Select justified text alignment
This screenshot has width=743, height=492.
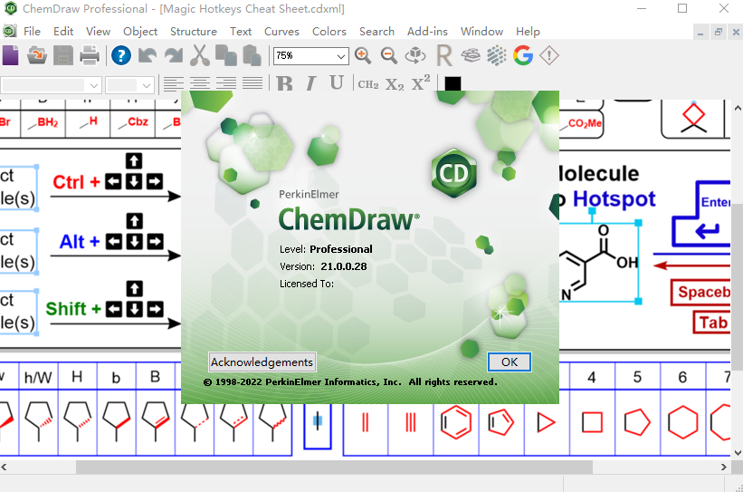click(252, 84)
